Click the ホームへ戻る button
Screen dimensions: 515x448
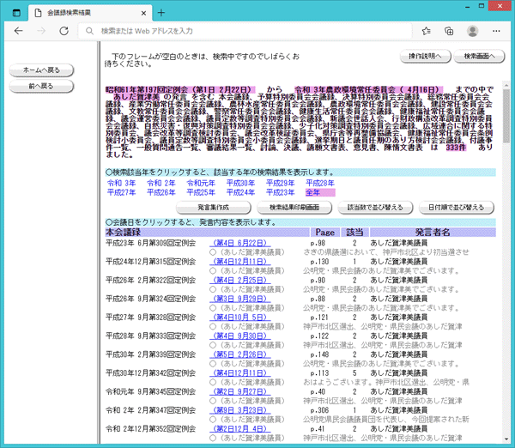pos(41,70)
